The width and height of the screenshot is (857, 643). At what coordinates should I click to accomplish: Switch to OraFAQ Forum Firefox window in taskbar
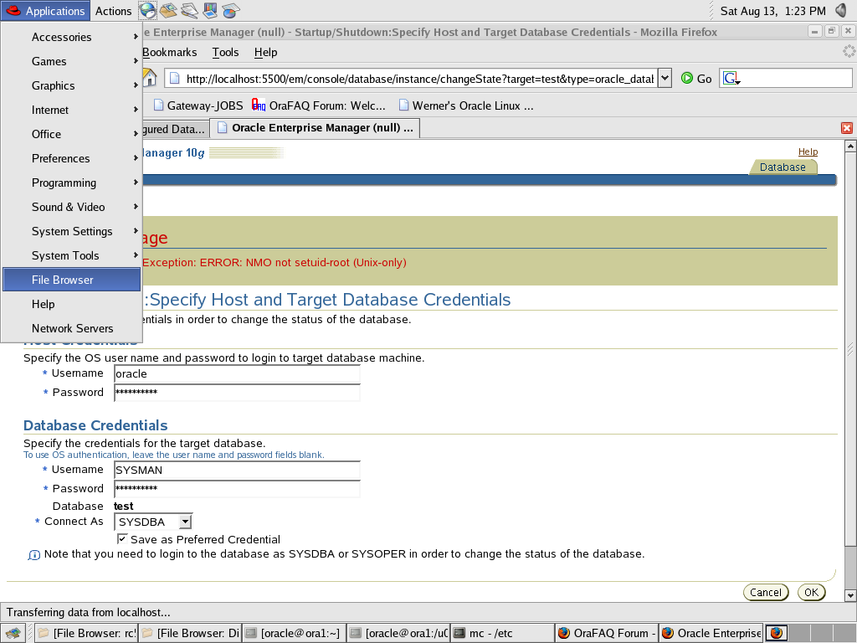coord(607,633)
